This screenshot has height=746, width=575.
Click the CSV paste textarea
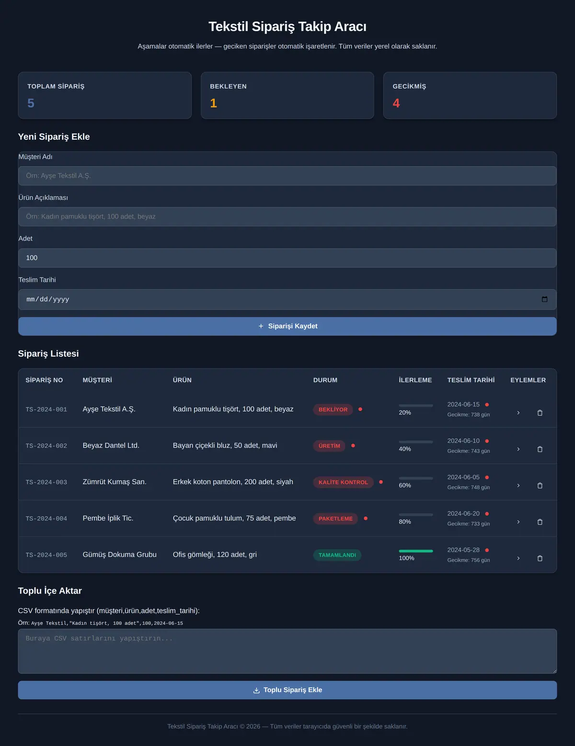[x=287, y=651]
